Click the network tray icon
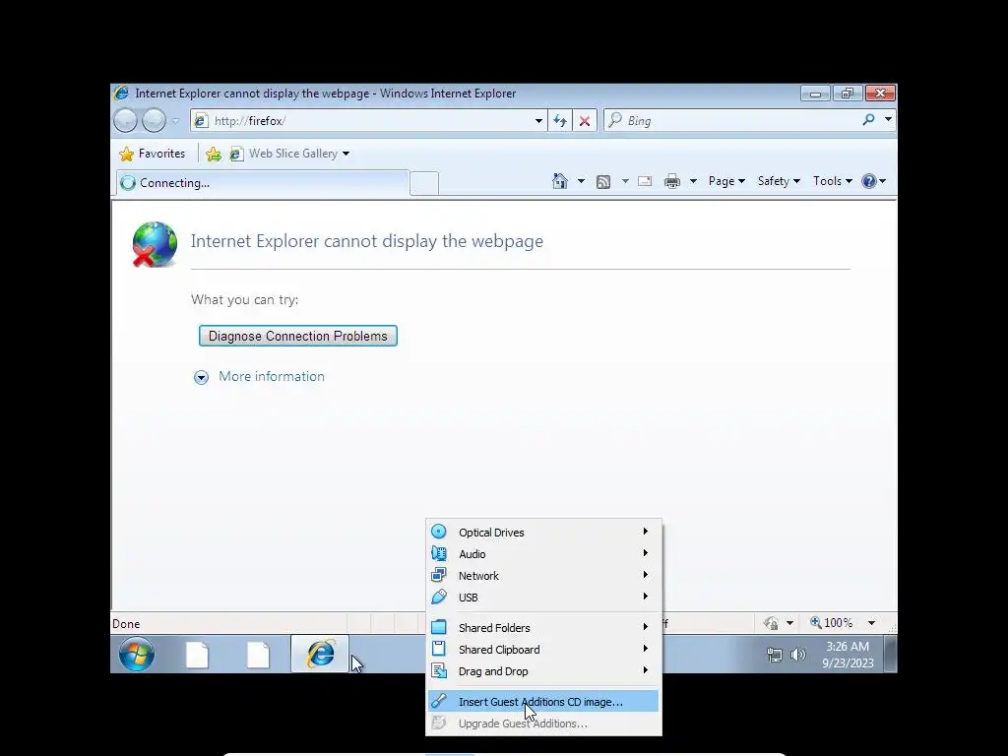The width and height of the screenshot is (1008, 756). coord(775,655)
